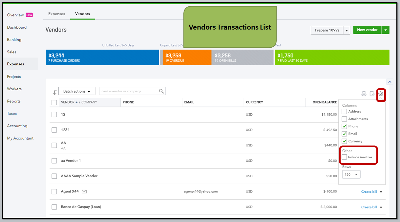Filter by $1,750 paid last 30 days bar

coord(332,57)
